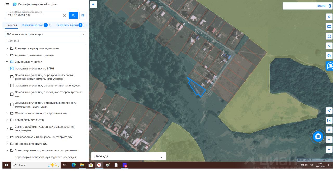The width and height of the screenshot is (333, 187).
Task: Open the Windows notification center
Action: tap(330, 165)
